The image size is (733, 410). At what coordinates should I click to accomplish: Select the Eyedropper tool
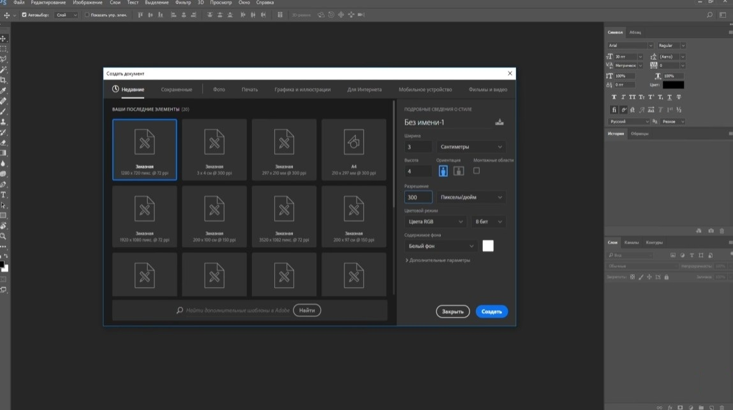pyautogui.click(x=4, y=90)
